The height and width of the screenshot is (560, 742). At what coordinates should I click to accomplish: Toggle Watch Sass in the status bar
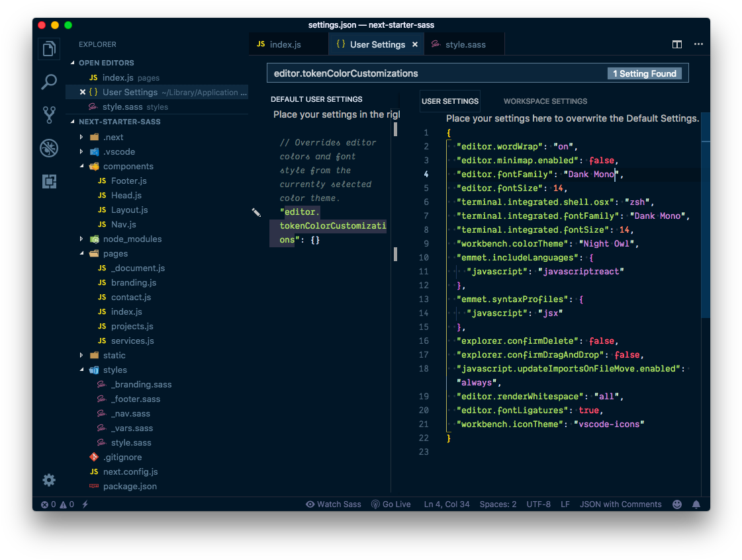point(333,504)
